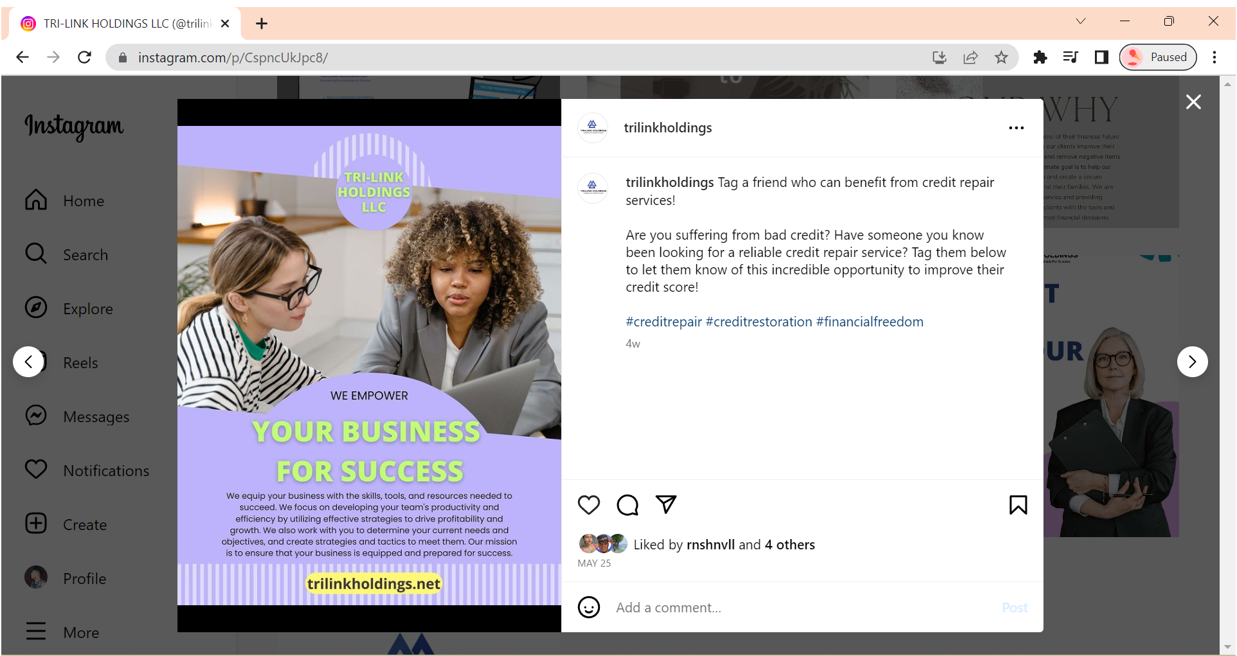Like the post with the heart icon
Screen dimensions: 1237x656
pos(588,505)
